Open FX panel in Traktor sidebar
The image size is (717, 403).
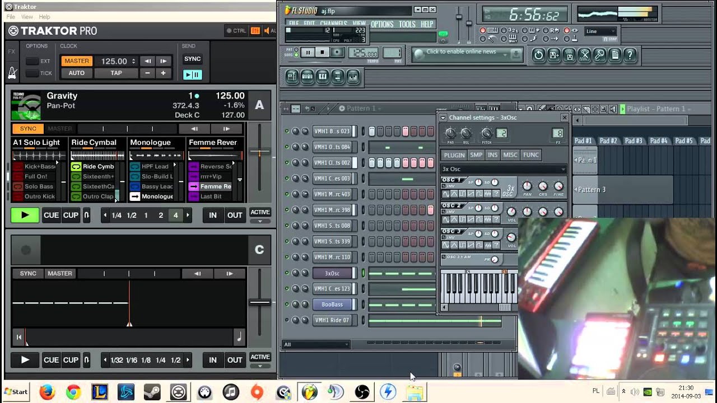coord(12,51)
